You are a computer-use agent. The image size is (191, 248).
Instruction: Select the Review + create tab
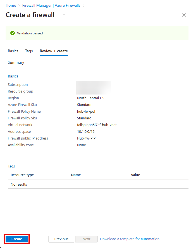click(54, 51)
